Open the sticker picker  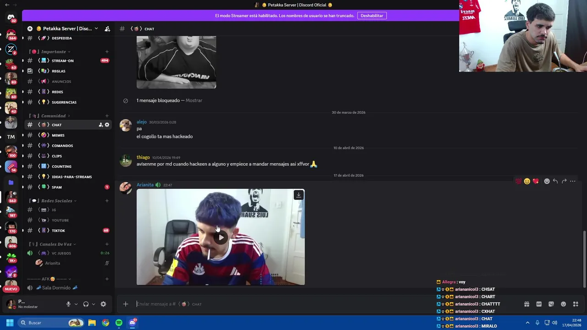(551, 304)
